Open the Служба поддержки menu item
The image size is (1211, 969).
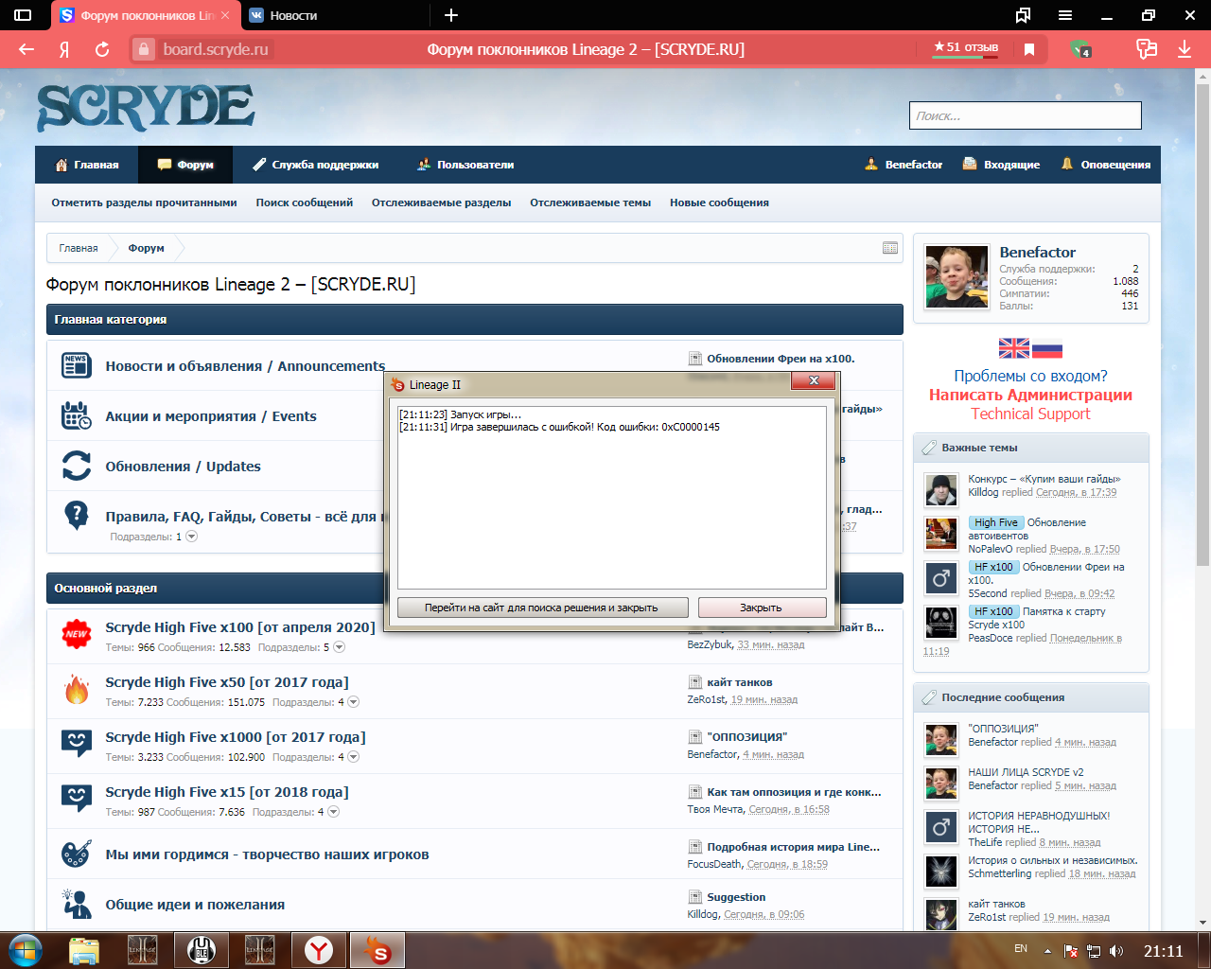(x=315, y=165)
